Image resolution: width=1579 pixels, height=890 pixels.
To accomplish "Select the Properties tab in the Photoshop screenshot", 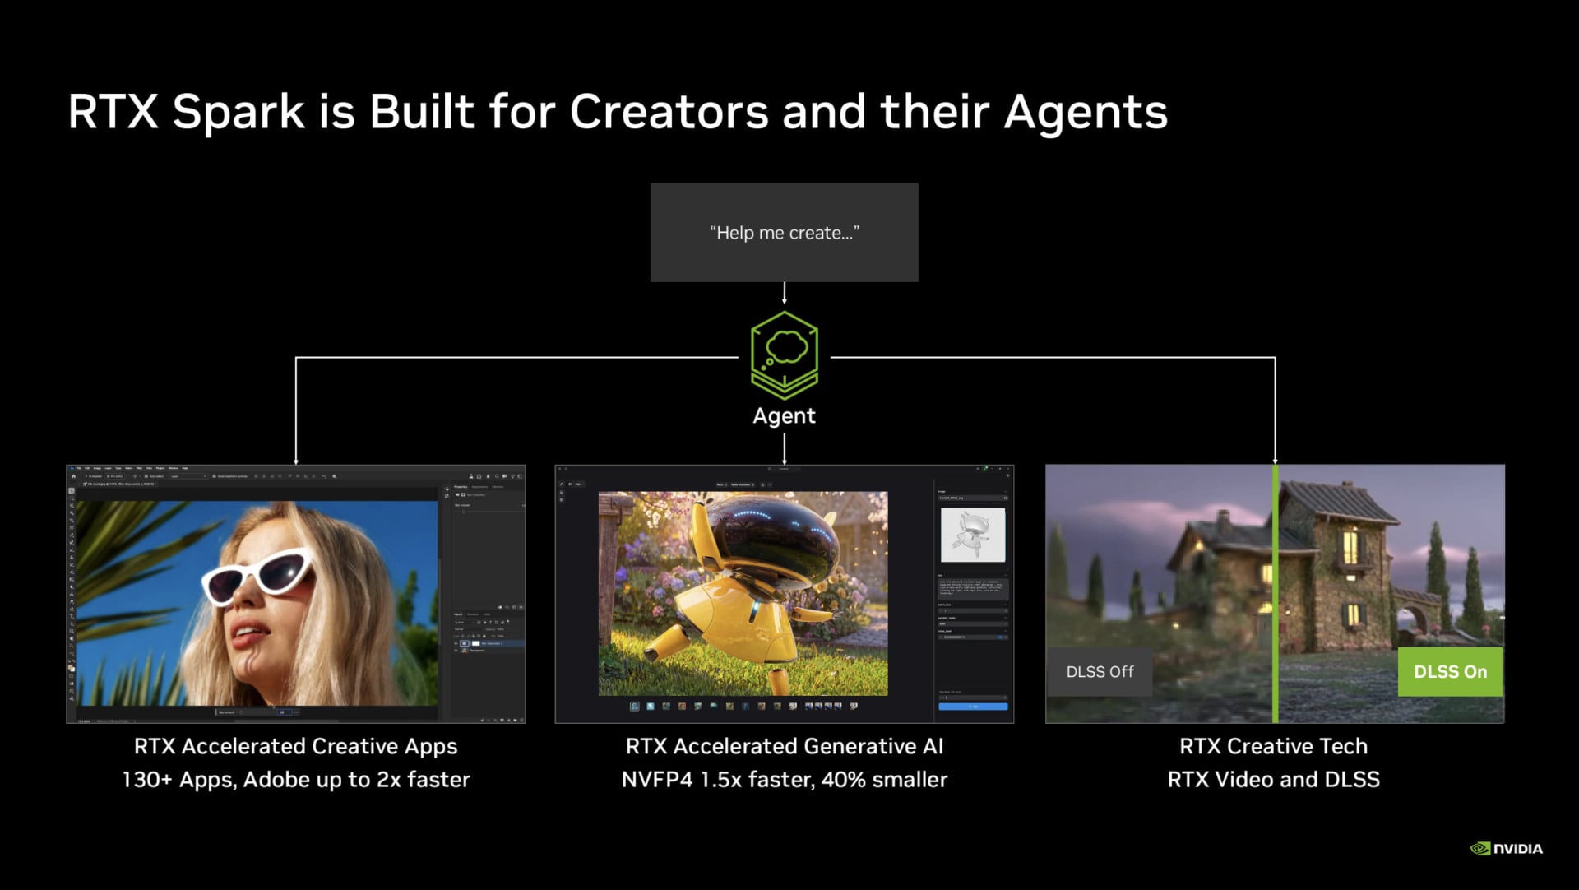I will pyautogui.click(x=461, y=487).
